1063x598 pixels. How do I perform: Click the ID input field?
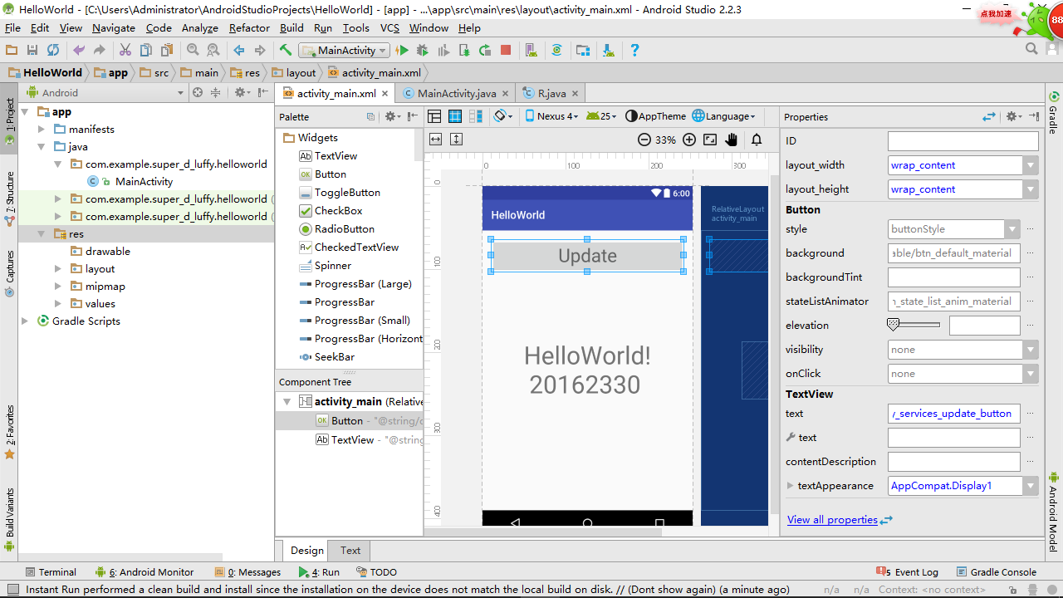tap(963, 141)
